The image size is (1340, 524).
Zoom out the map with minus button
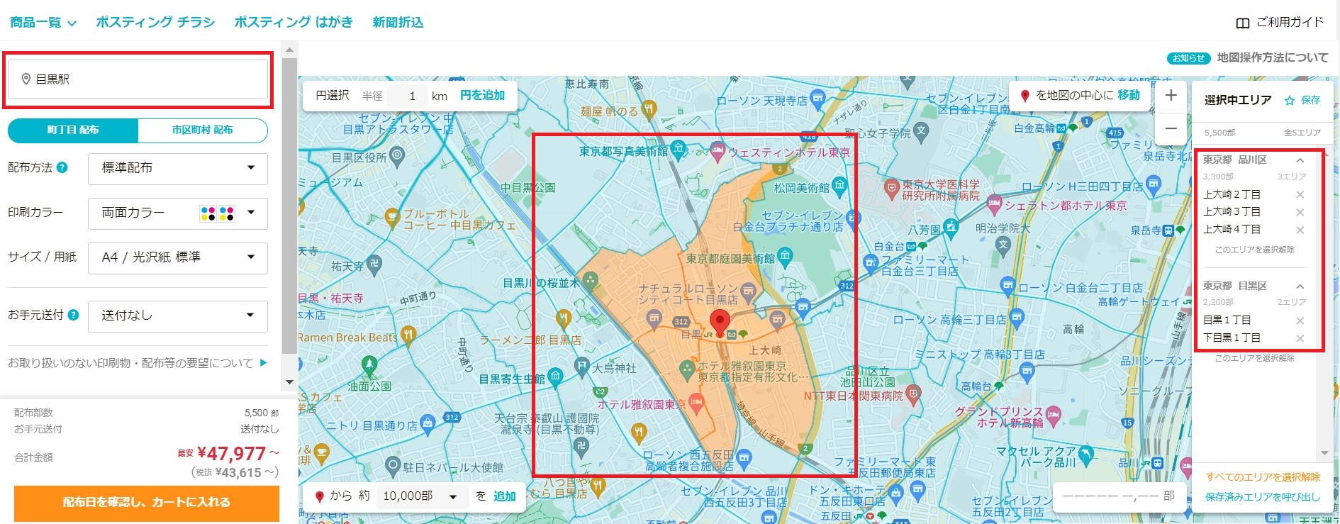[x=1171, y=128]
